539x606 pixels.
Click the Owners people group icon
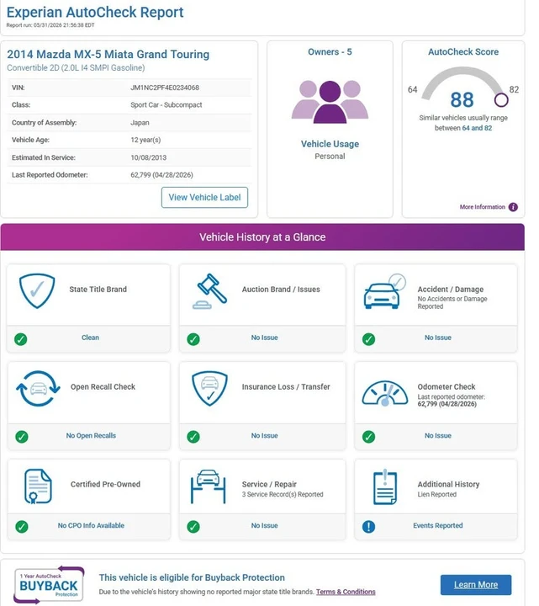330,102
